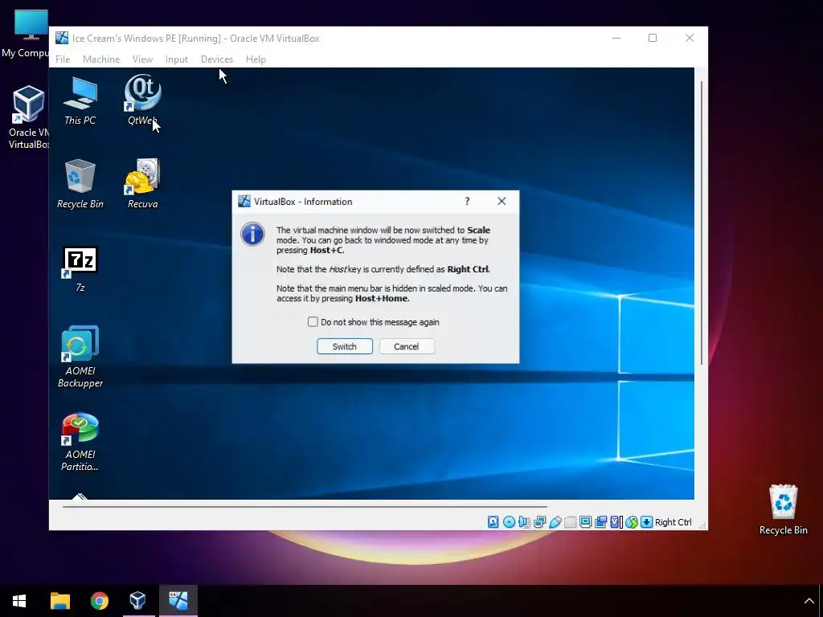823x617 pixels.
Task: Maximize the VirtualBox VM window
Action: [653, 38]
